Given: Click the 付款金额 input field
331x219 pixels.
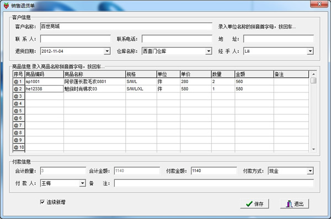Looking at the screenshot, I should coord(214,171).
